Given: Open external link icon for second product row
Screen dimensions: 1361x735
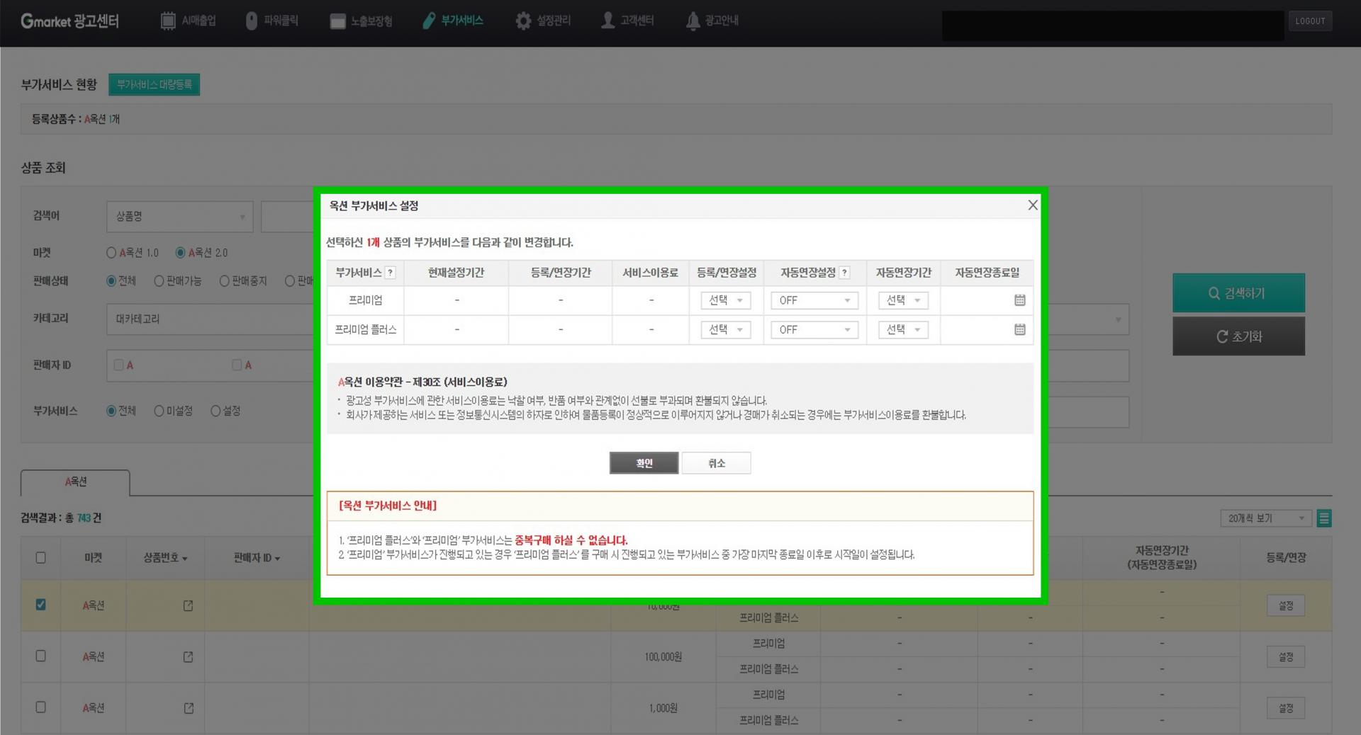Looking at the screenshot, I should click(x=188, y=656).
